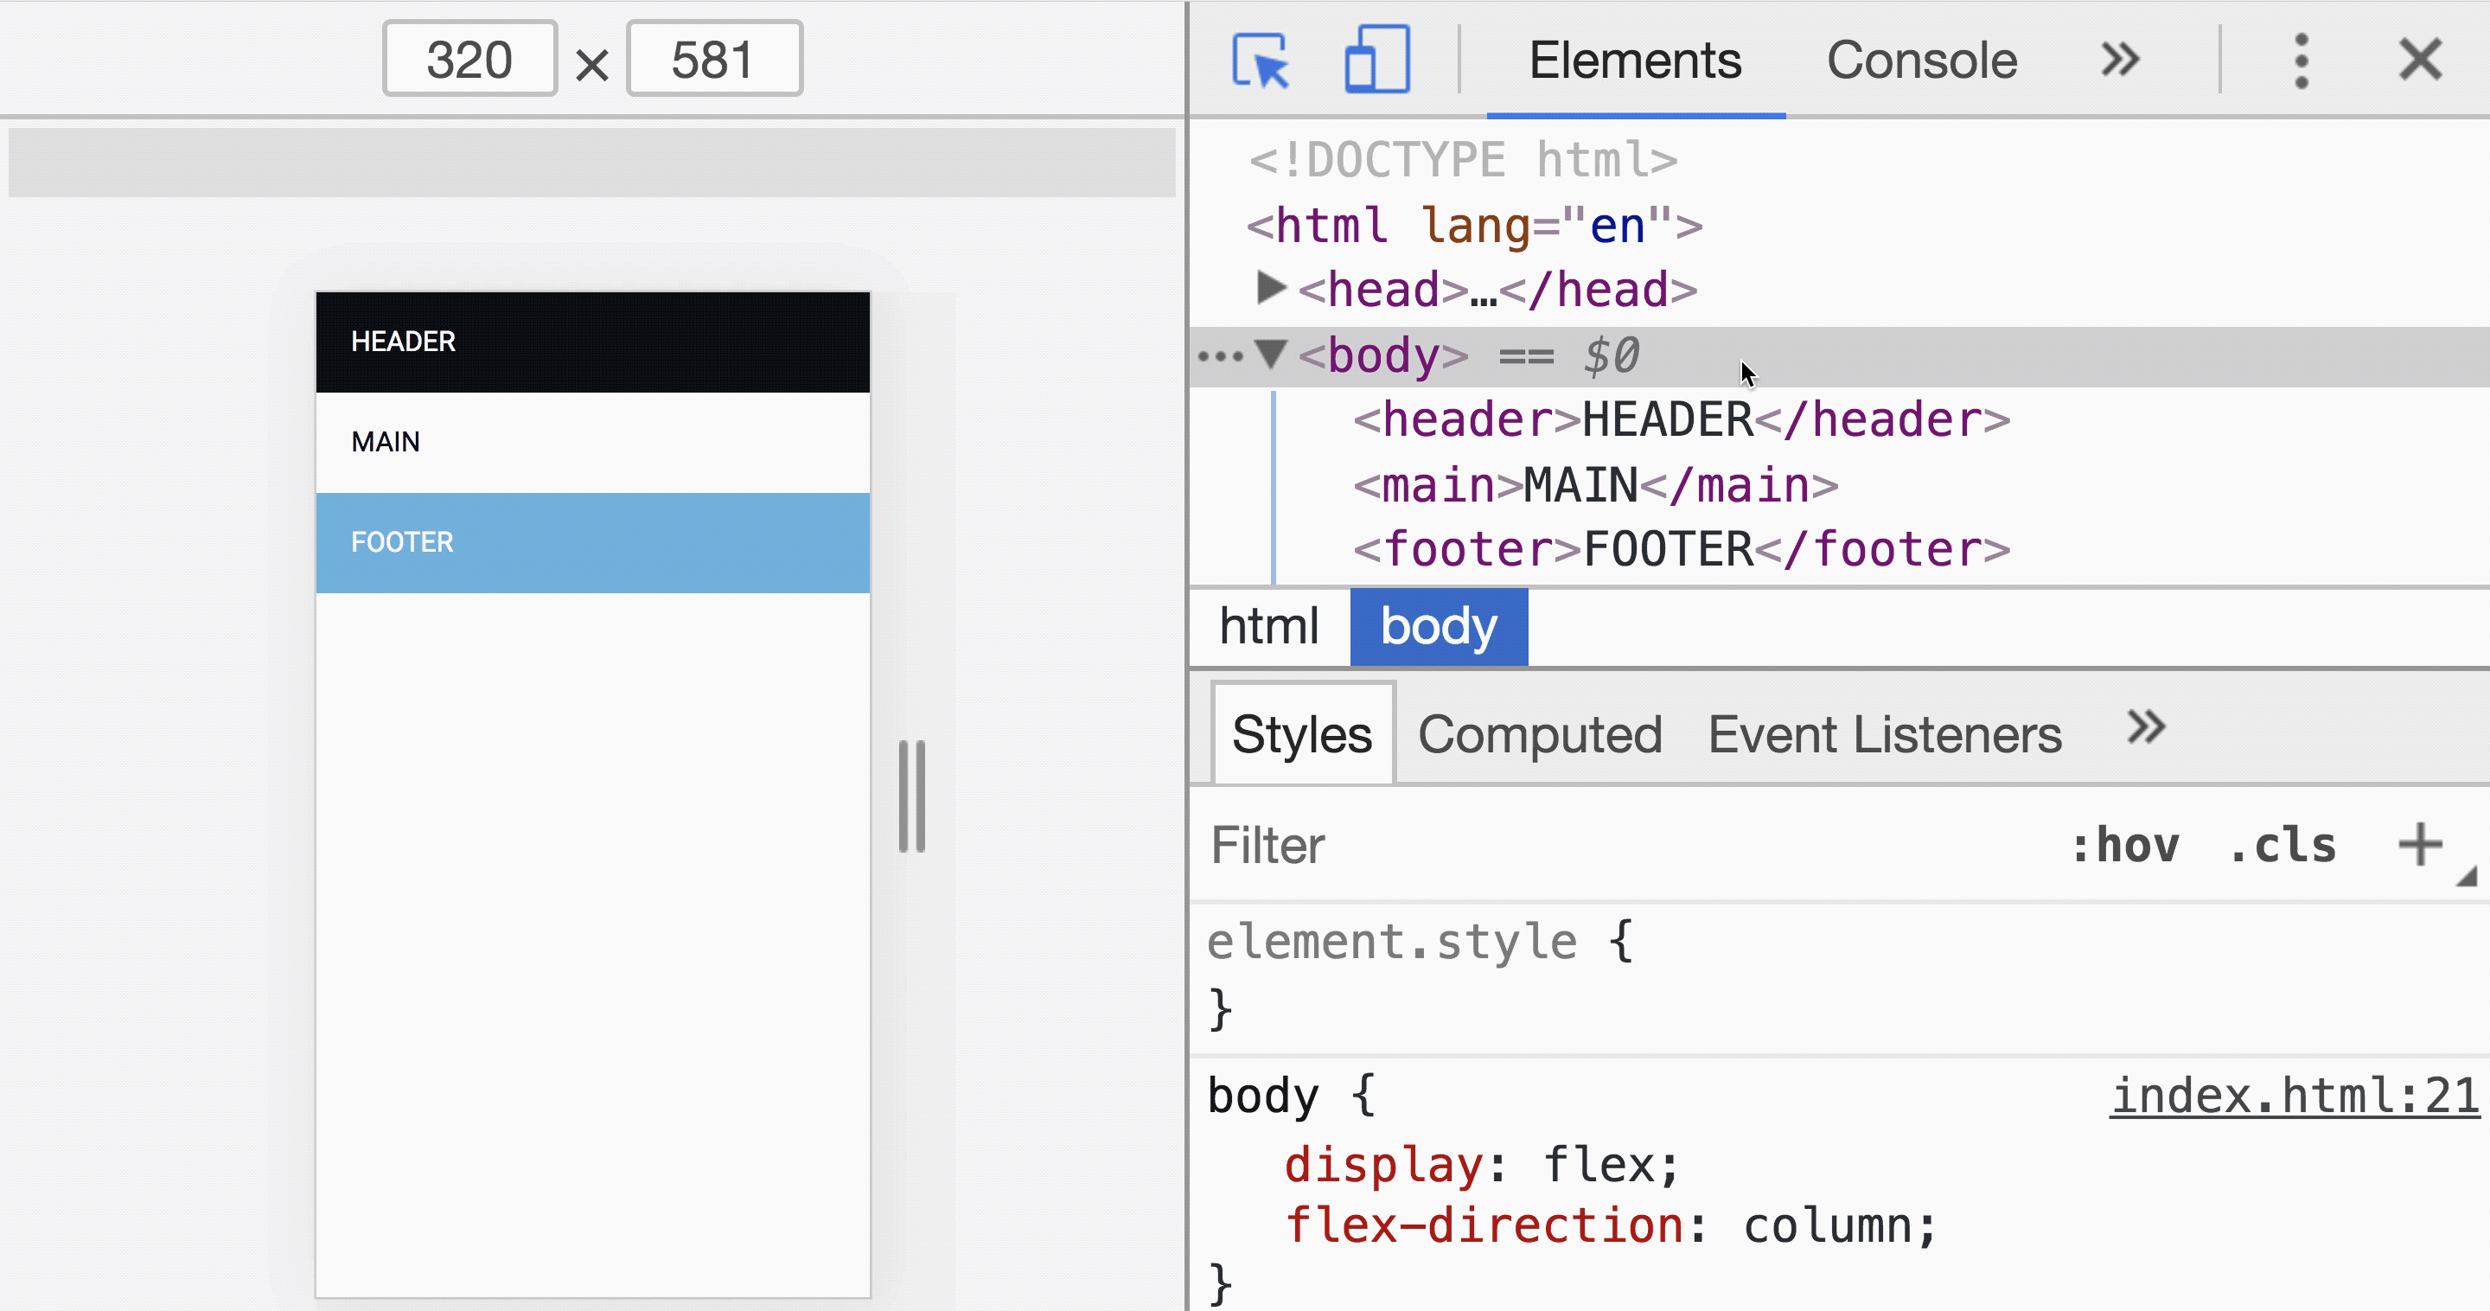Screen dimensions: 2490x1311
Task: Open the Styles pane tab
Action: (1301, 734)
